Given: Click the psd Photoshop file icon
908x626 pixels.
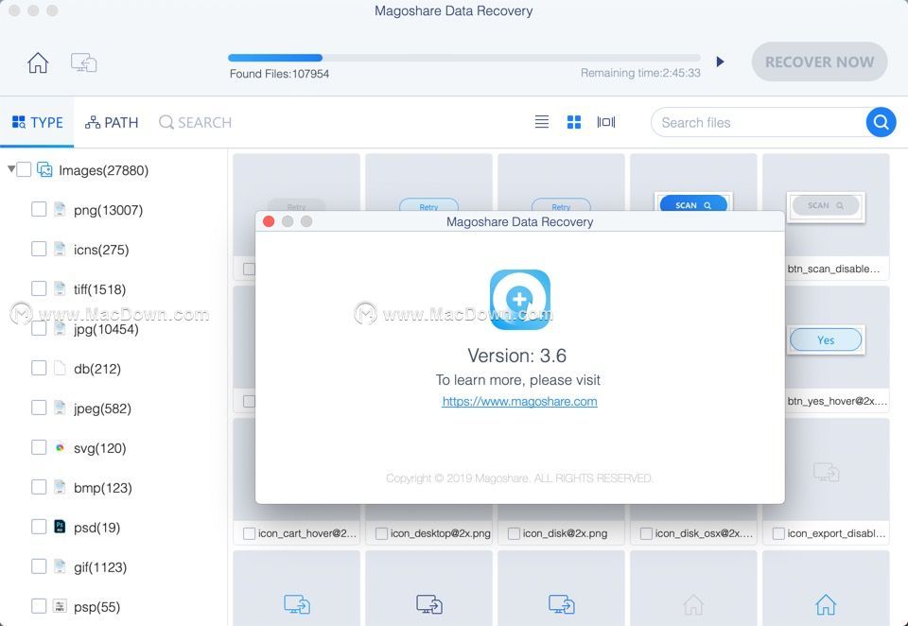Looking at the screenshot, I should [x=60, y=527].
